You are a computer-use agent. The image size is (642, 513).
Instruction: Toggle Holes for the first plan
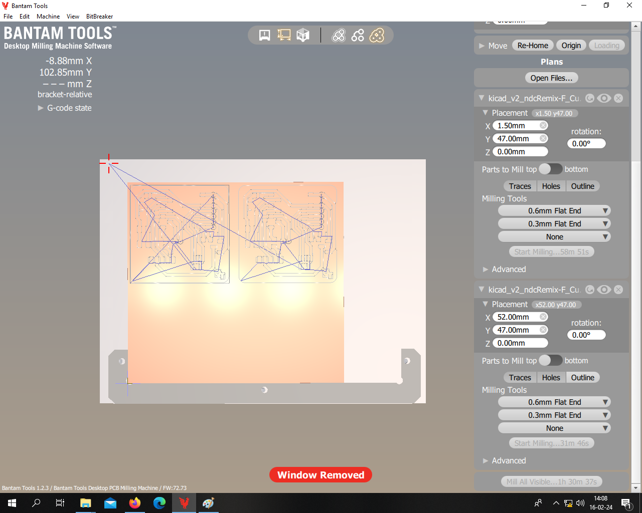[551, 186]
